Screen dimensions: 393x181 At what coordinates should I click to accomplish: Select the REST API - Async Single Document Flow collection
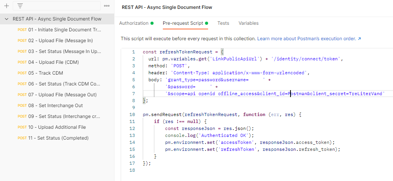[x=57, y=19]
